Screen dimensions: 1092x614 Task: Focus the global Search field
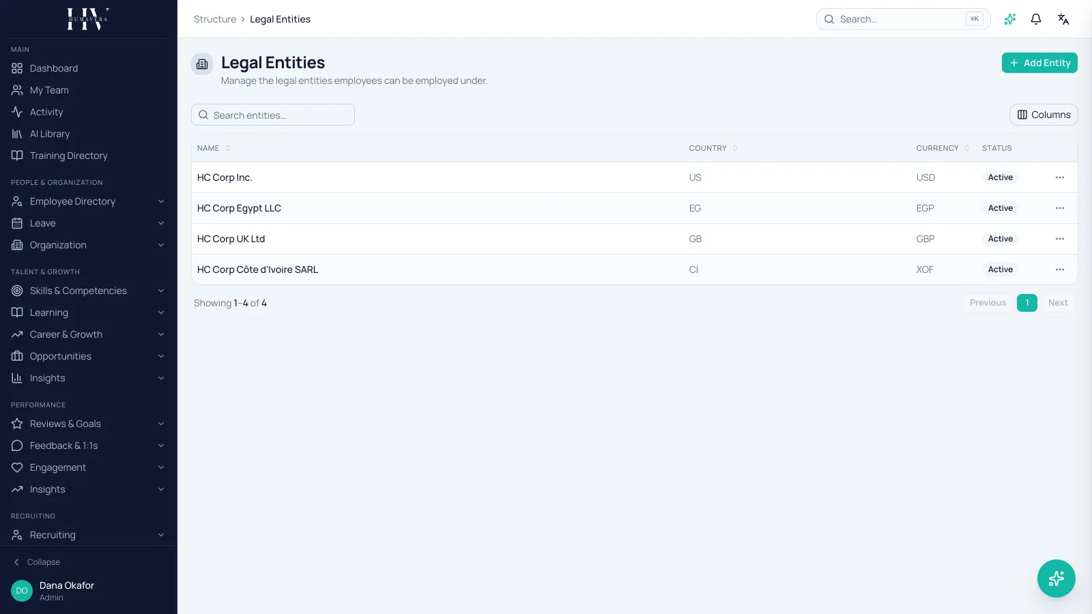tap(903, 19)
